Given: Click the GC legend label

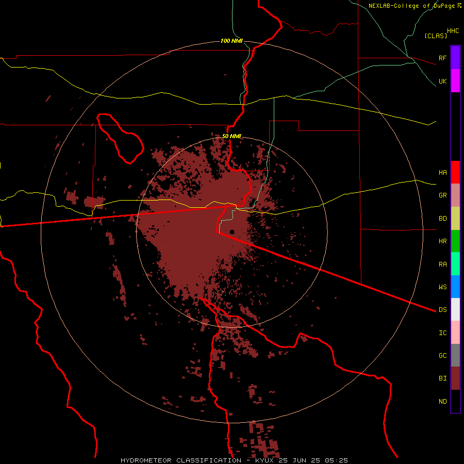Looking at the screenshot, I should pos(443,356).
